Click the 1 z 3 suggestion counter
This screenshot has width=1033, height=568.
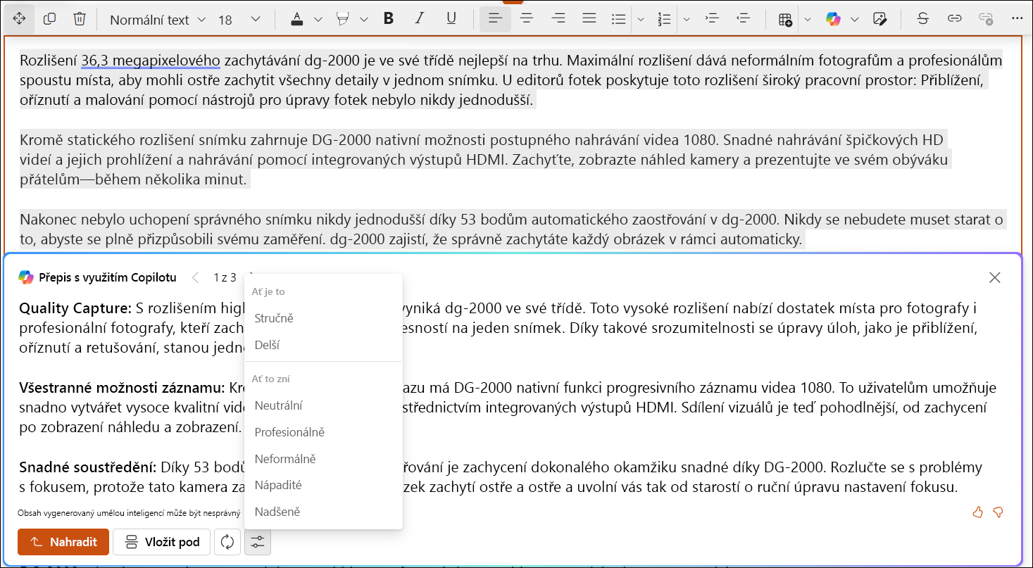[x=225, y=277]
